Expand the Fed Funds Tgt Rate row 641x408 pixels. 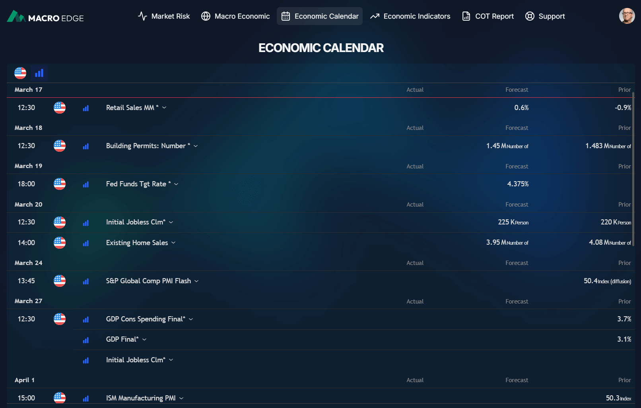click(x=176, y=184)
